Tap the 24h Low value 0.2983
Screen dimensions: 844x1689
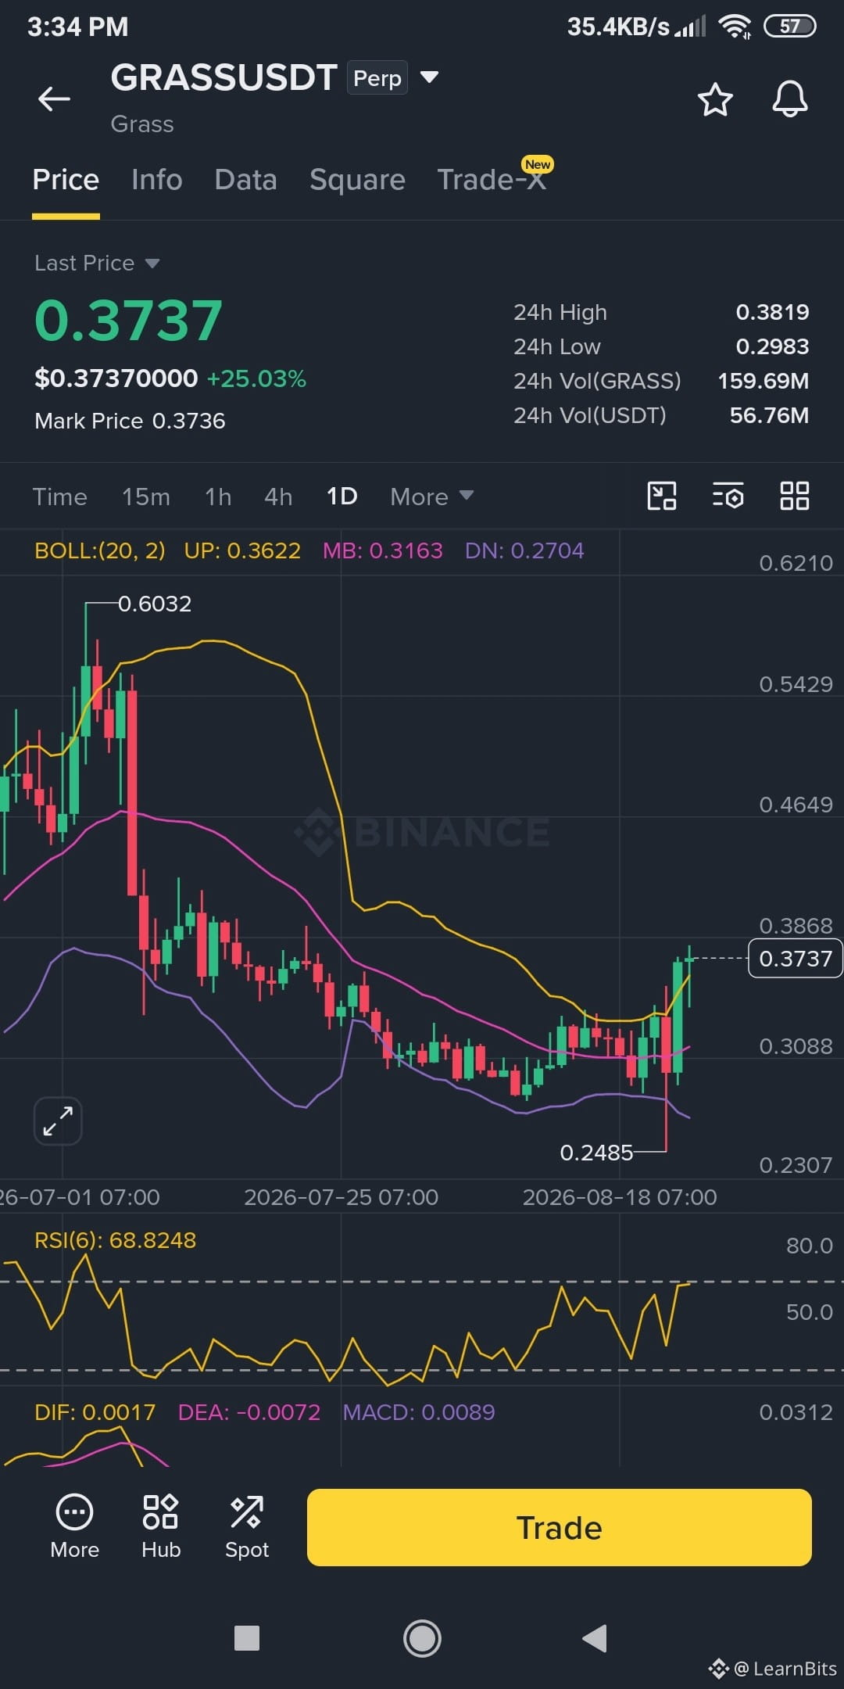(772, 346)
